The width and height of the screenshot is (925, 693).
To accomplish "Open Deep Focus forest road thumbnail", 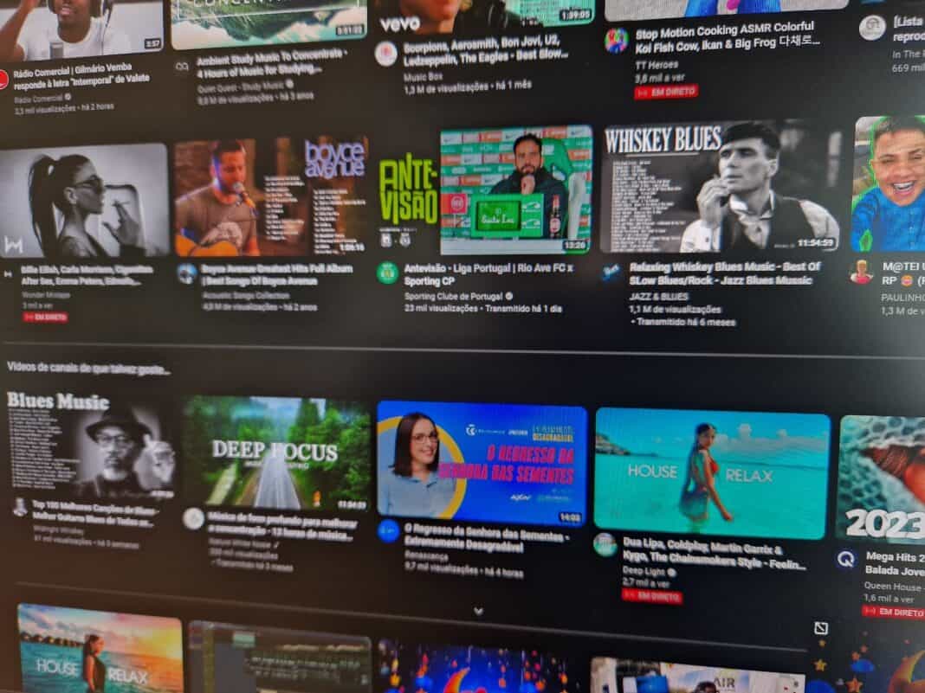I will [276, 453].
